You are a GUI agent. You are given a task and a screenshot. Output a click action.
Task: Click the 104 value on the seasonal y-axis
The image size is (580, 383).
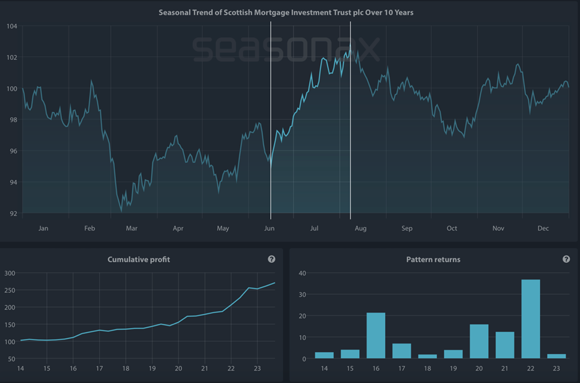point(12,27)
